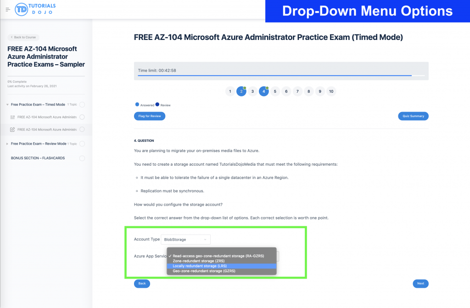
Task: Click the green dot above question 2
Action: click(x=246, y=87)
